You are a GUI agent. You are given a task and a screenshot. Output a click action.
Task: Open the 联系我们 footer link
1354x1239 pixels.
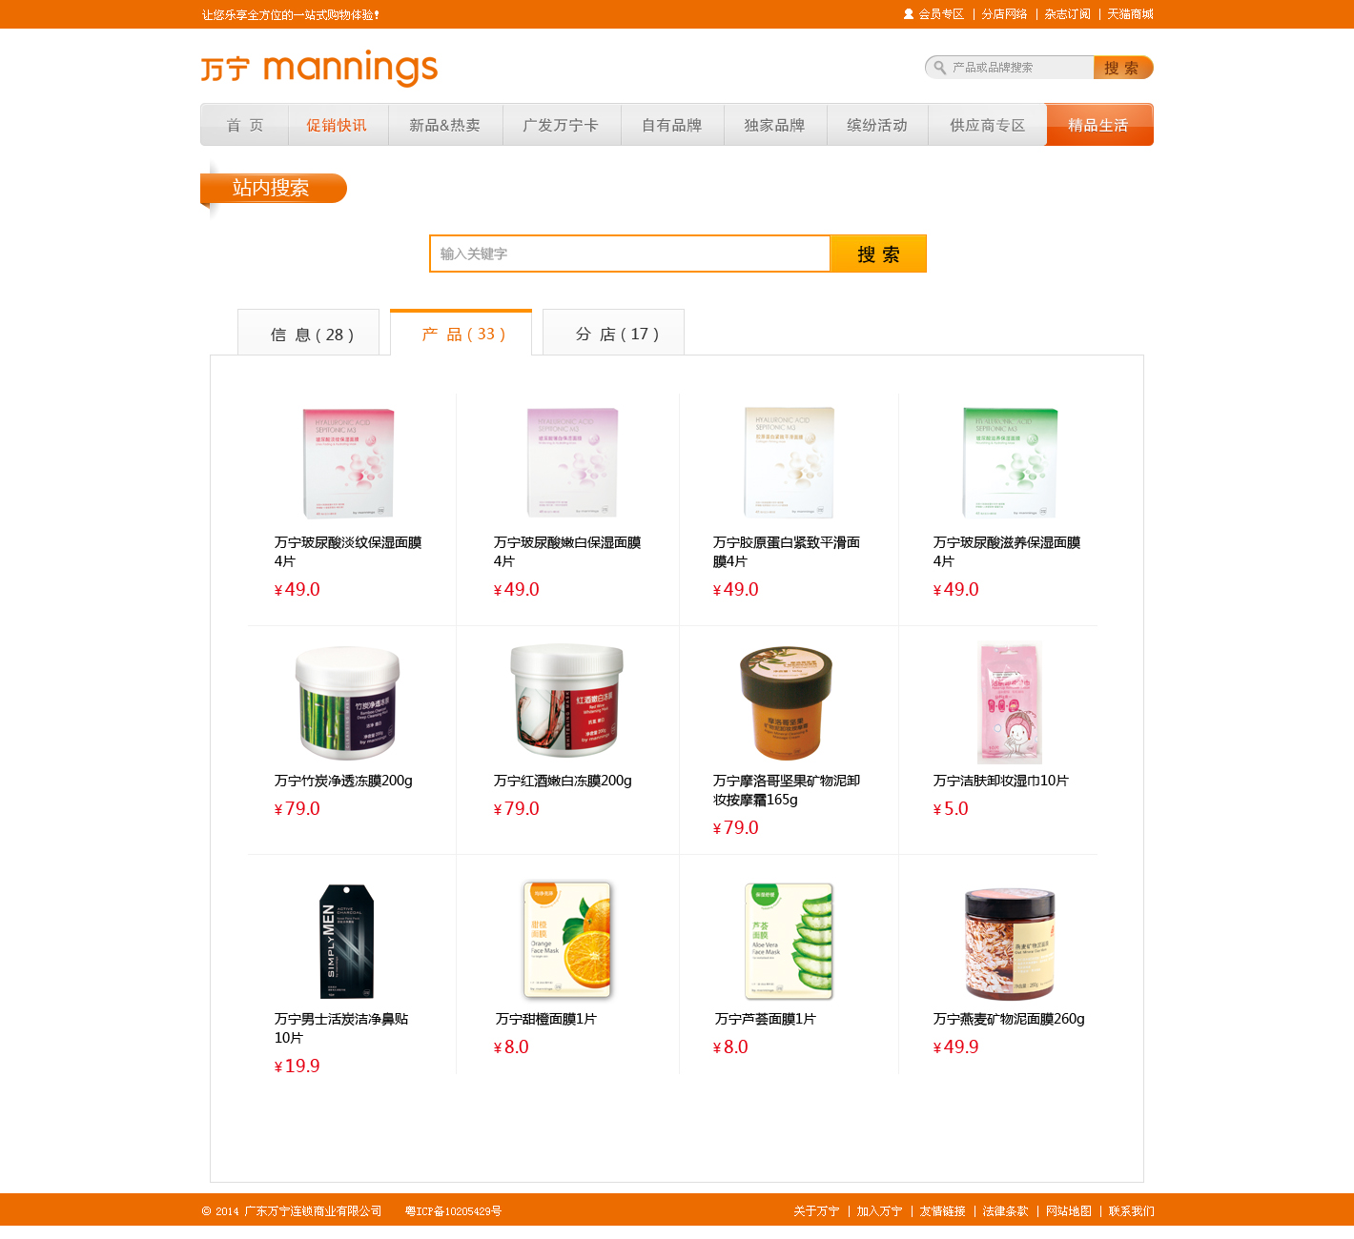tap(1131, 1211)
